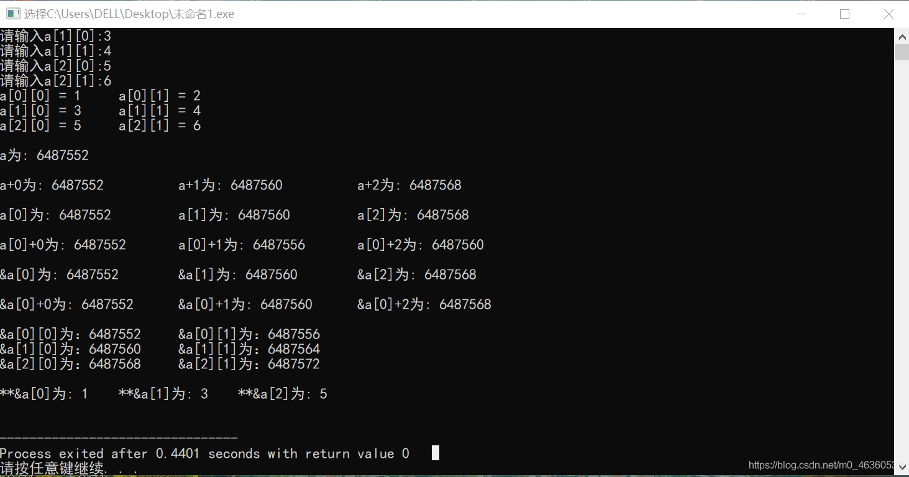
Task: Click the text '&a[0]+1为: 6487560'
Action: (245, 304)
